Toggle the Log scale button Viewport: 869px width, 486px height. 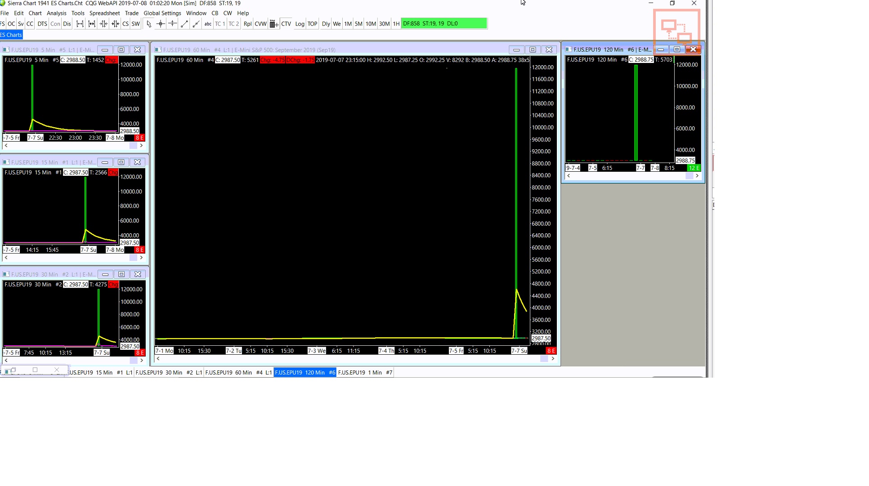point(300,24)
